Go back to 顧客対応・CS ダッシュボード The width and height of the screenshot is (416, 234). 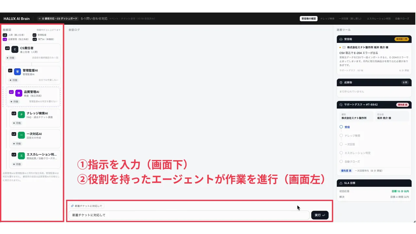pos(58,19)
